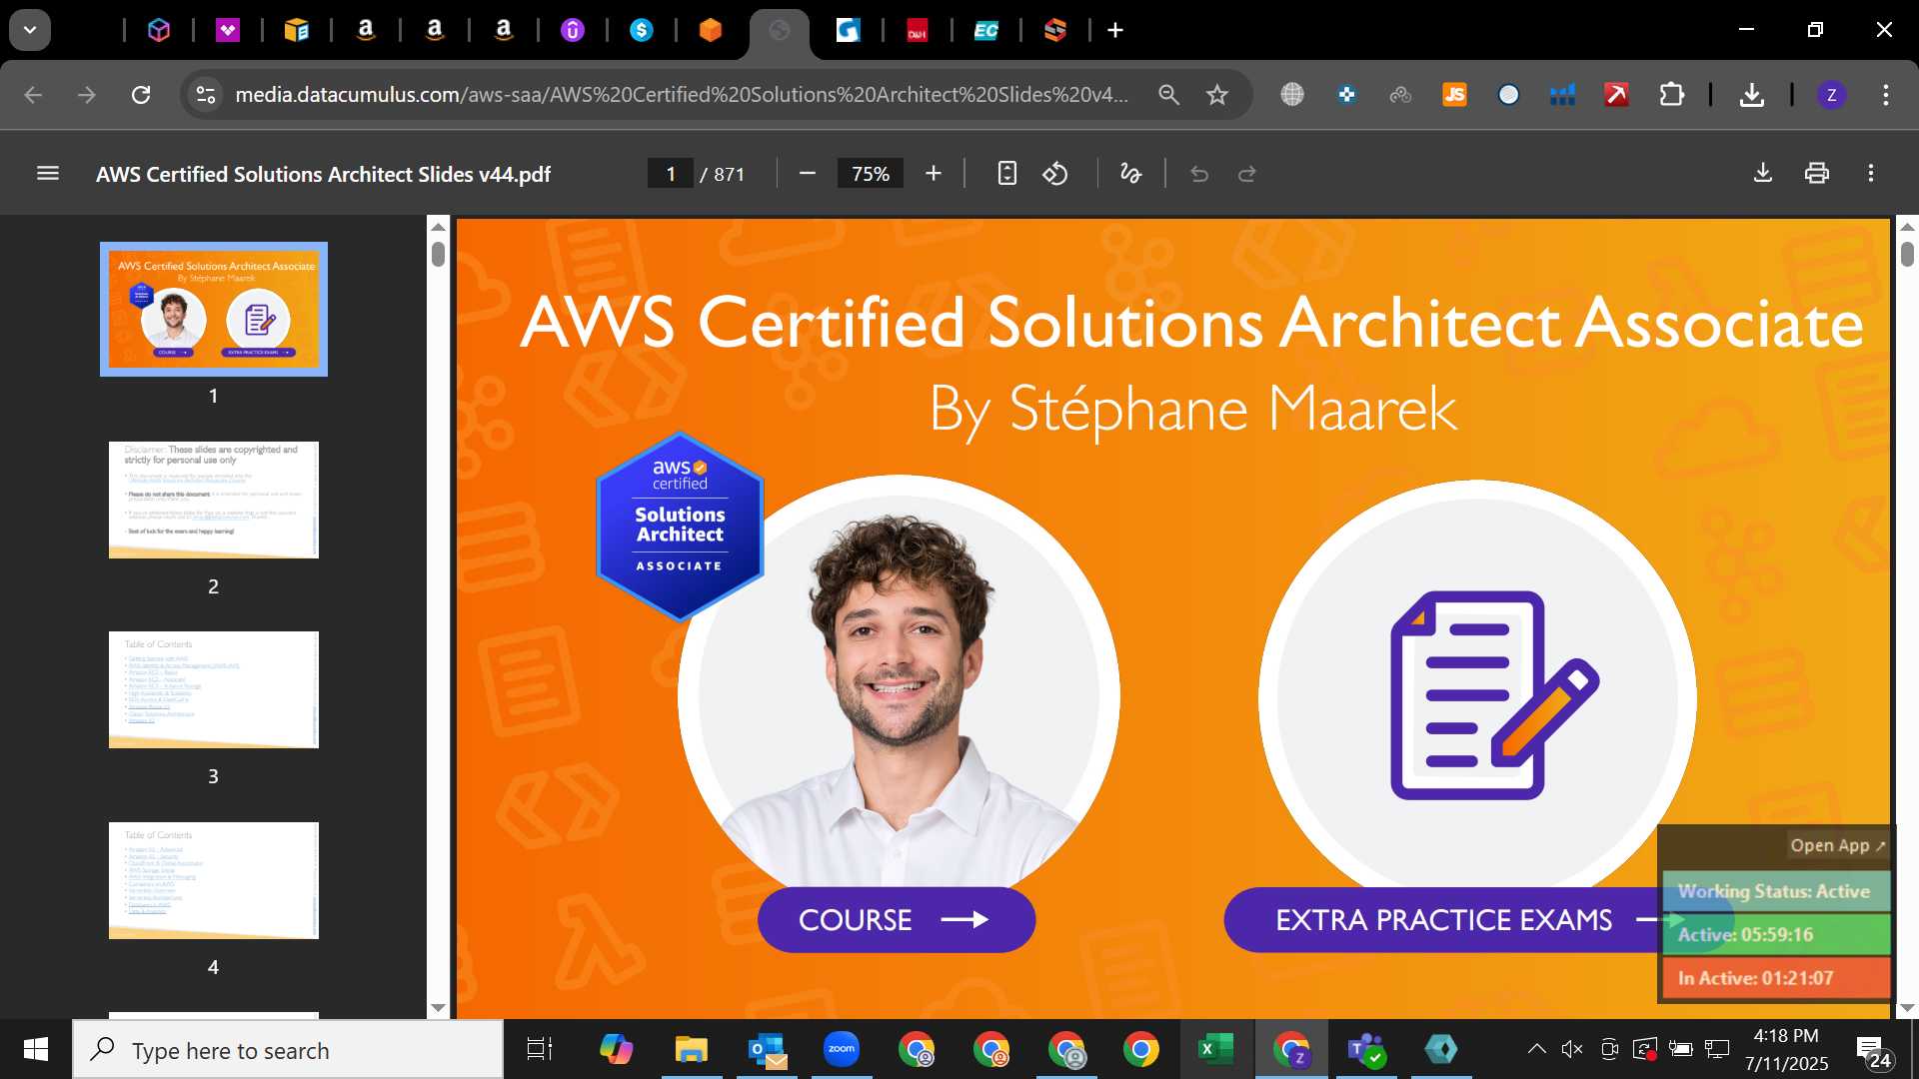
Task: Select the Draw annotation tool
Action: click(1130, 174)
